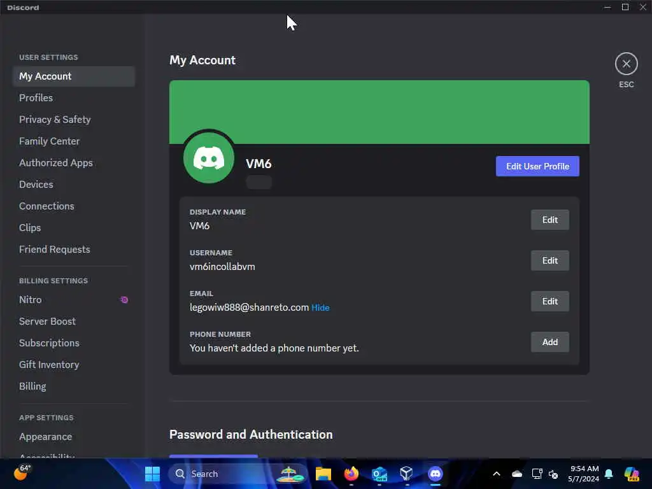Click the VM6 profile name heading

(x=259, y=164)
